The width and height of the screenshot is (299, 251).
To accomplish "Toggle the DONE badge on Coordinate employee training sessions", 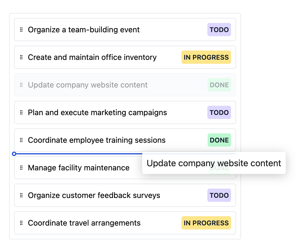I will 219,140.
